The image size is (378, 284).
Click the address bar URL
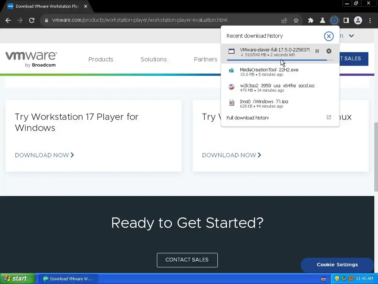tap(140, 20)
